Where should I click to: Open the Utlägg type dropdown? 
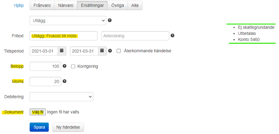[x=68, y=21]
